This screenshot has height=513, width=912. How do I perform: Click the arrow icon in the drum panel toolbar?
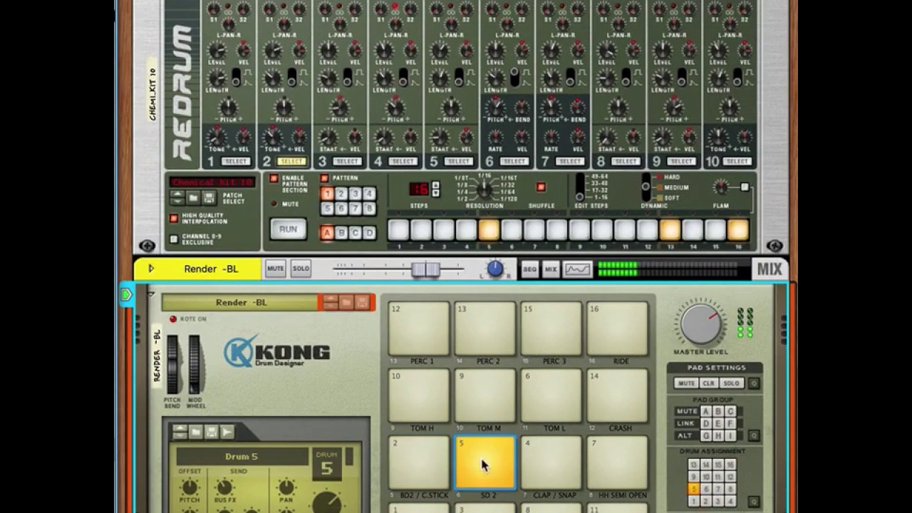(x=227, y=432)
